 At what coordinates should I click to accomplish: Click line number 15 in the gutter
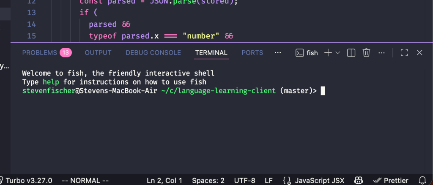31,36
